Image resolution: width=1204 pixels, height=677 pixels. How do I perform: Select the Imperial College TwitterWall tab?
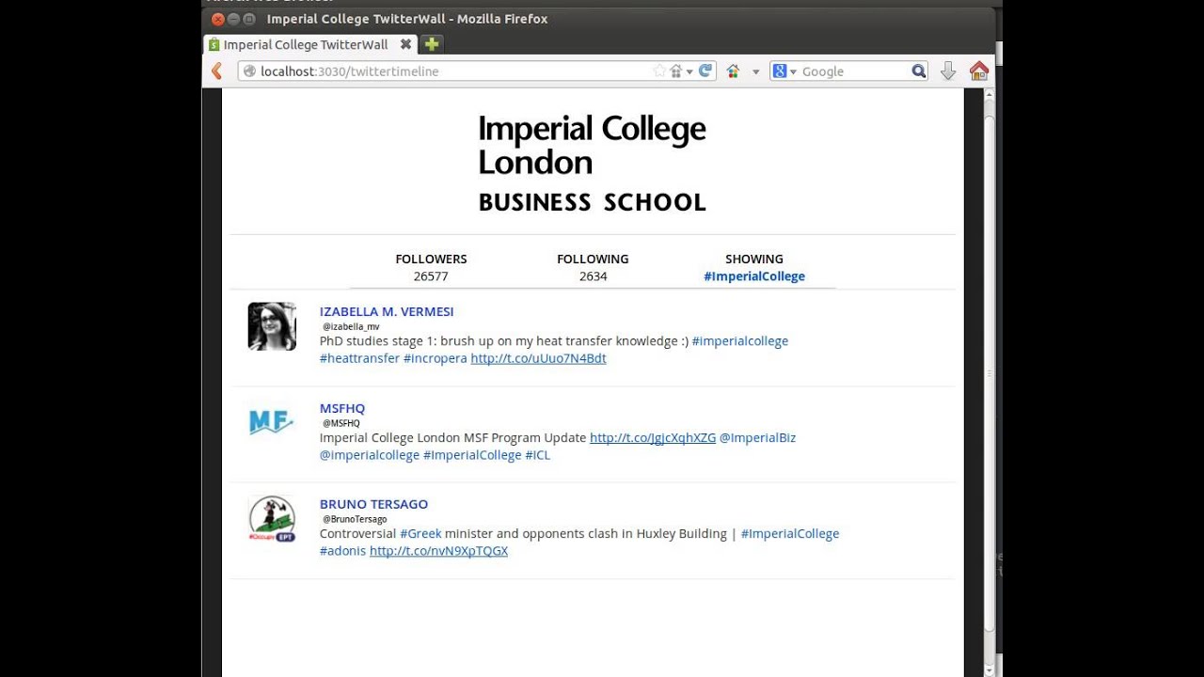coord(310,44)
